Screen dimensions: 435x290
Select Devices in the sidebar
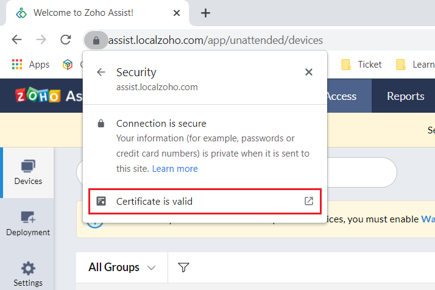[x=28, y=172]
